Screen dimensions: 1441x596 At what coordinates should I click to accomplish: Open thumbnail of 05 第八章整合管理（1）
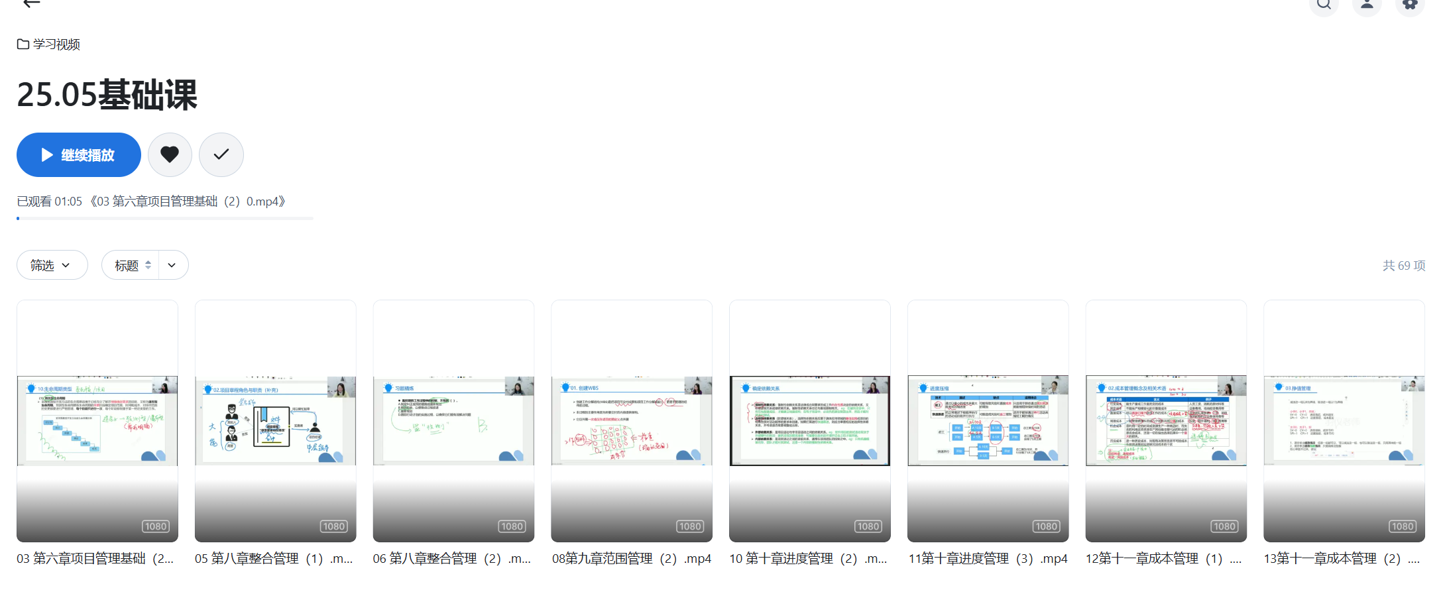click(x=276, y=421)
